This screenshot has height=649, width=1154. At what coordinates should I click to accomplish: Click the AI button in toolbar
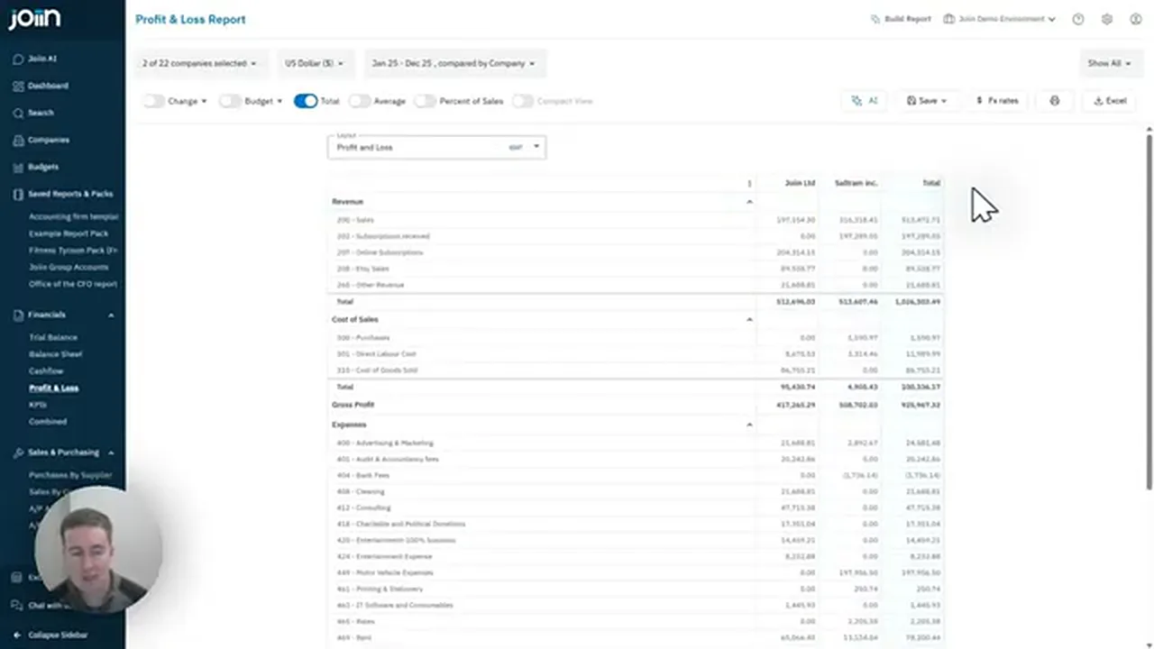(x=865, y=101)
